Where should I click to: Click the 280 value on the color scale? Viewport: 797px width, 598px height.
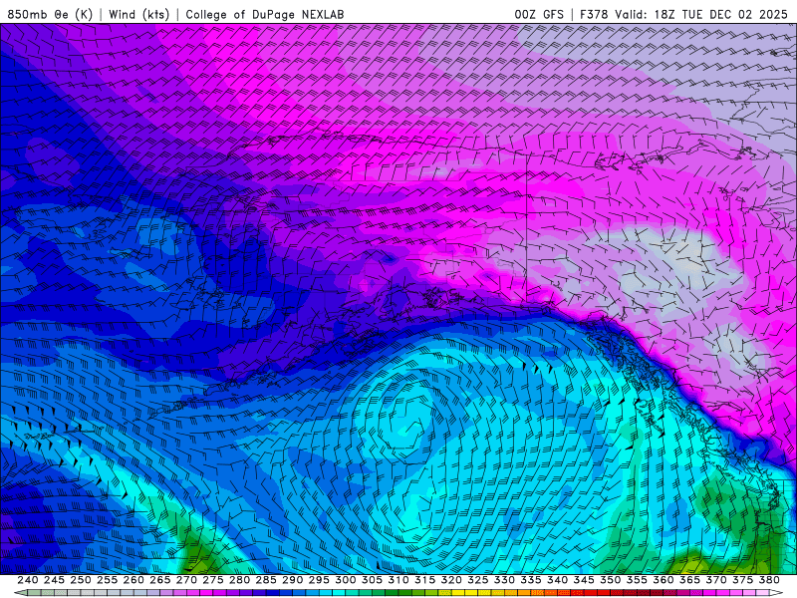point(239,580)
